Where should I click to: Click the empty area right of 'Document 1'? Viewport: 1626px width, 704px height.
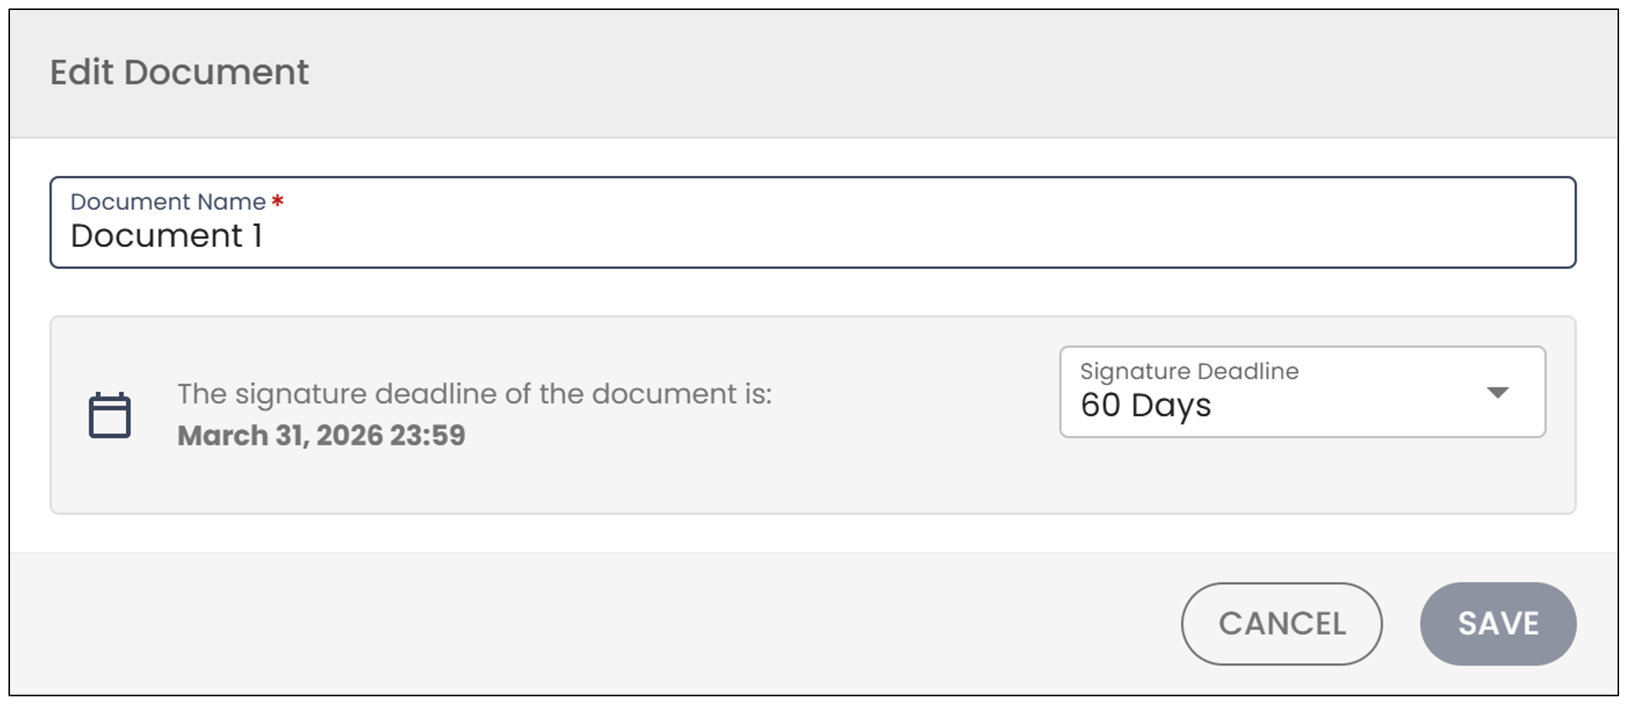(914, 236)
